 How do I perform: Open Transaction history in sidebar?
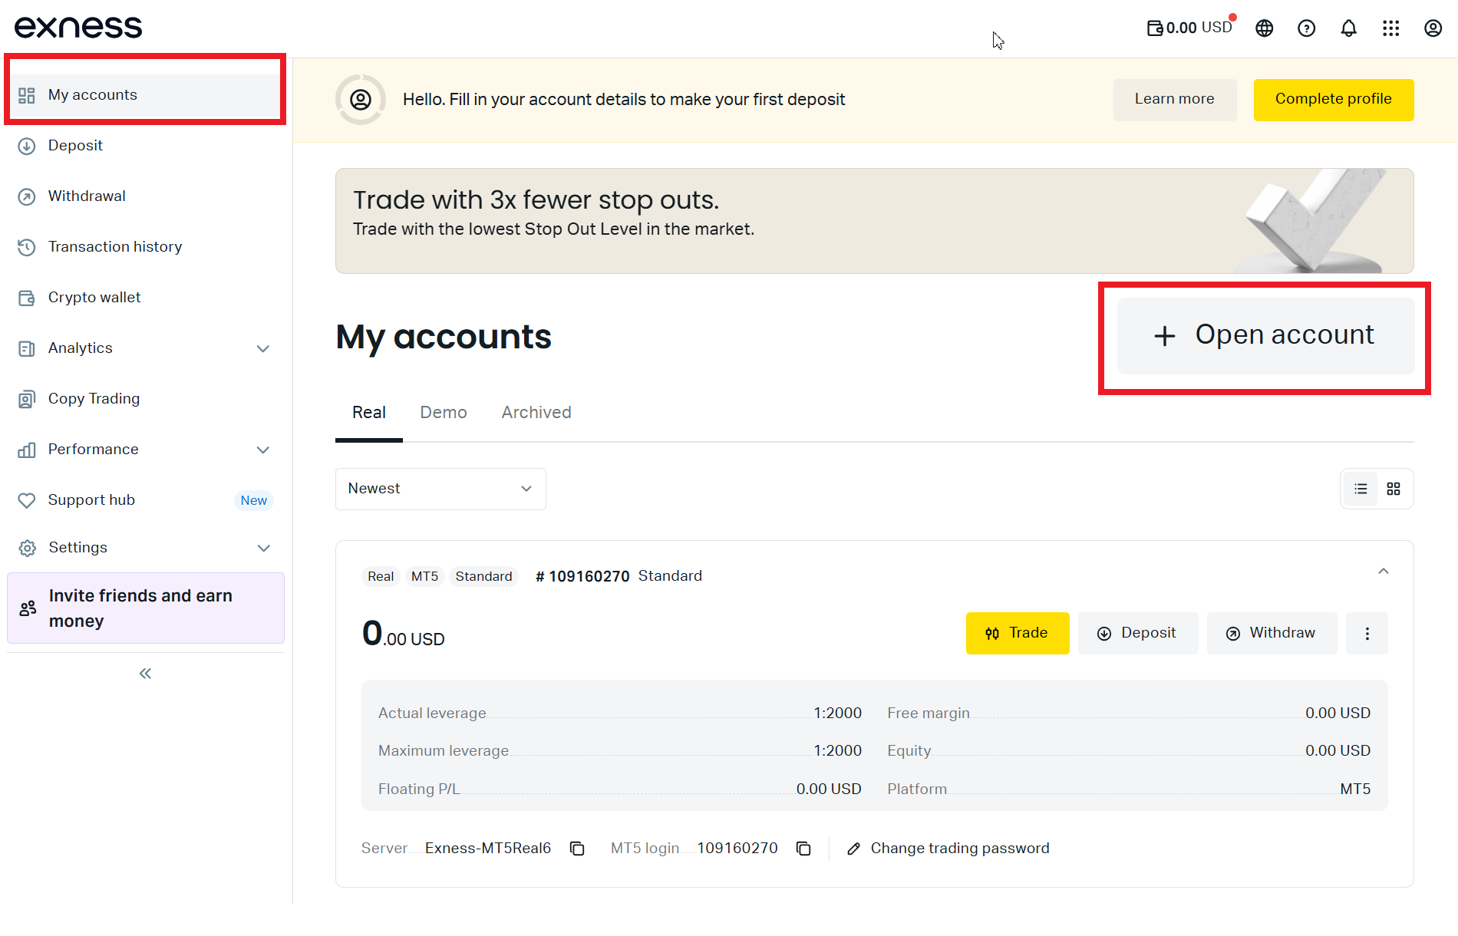[115, 247]
